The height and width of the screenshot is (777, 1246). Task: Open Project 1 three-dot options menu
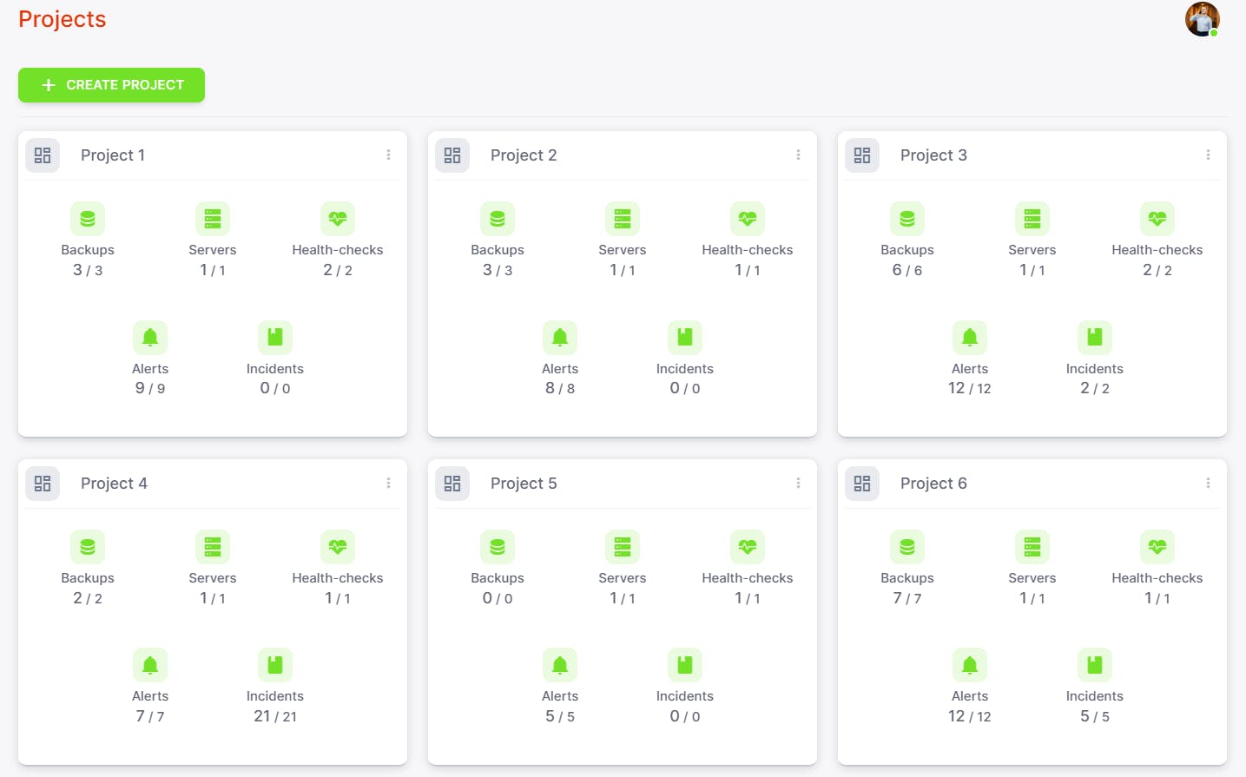388,155
